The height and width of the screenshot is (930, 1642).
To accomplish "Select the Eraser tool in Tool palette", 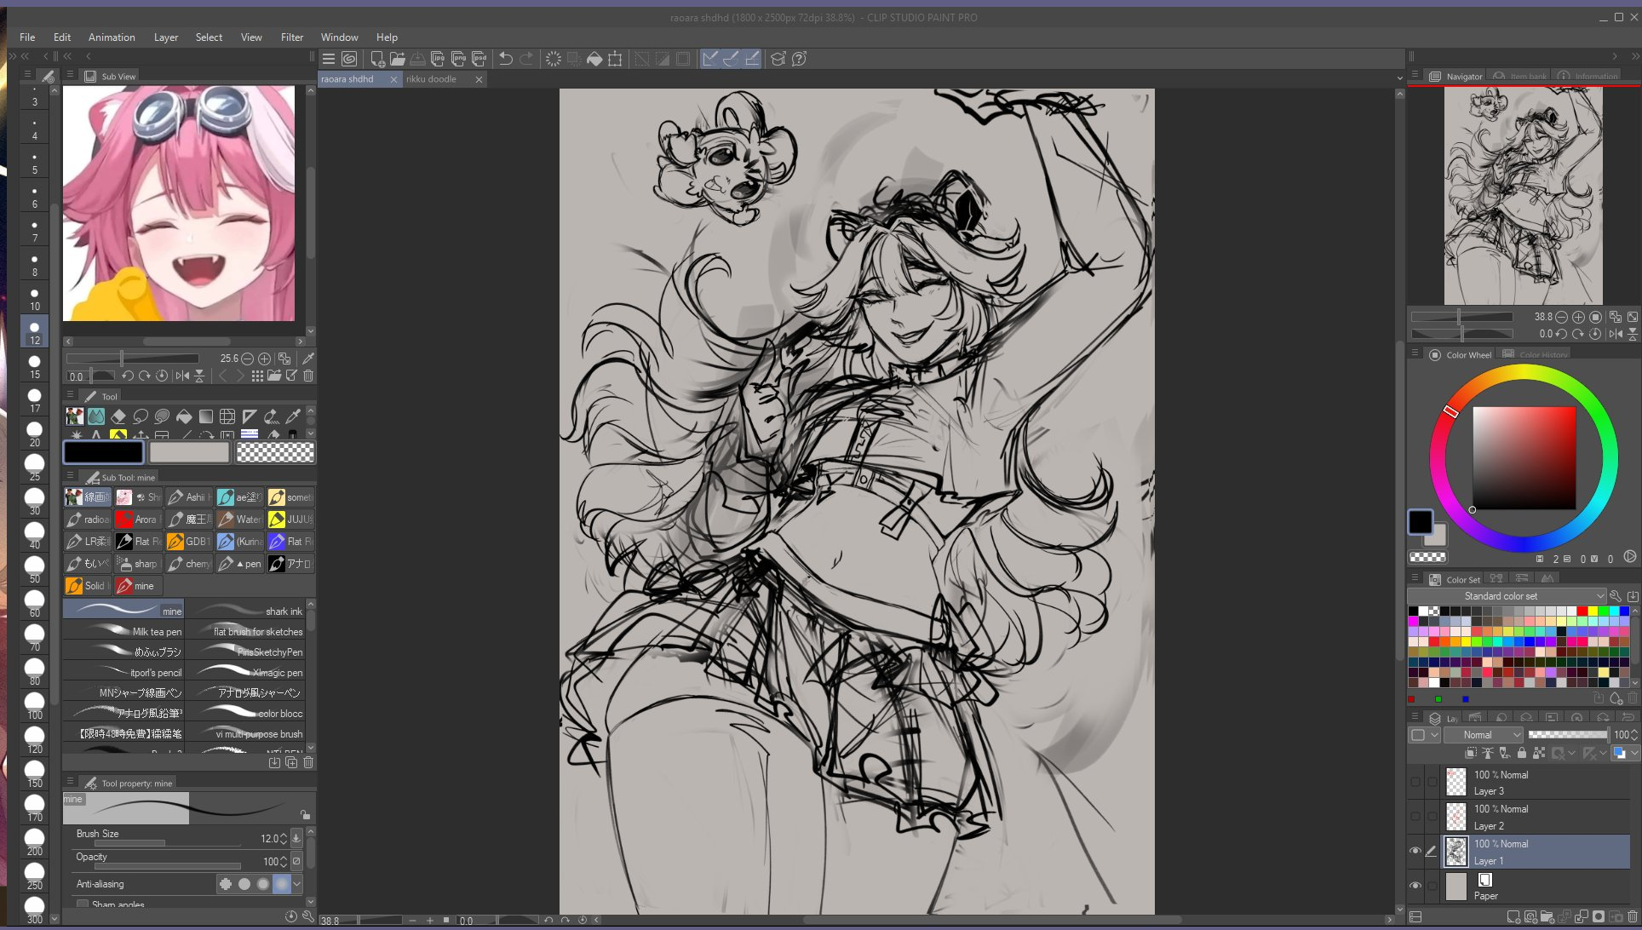I will click(118, 416).
